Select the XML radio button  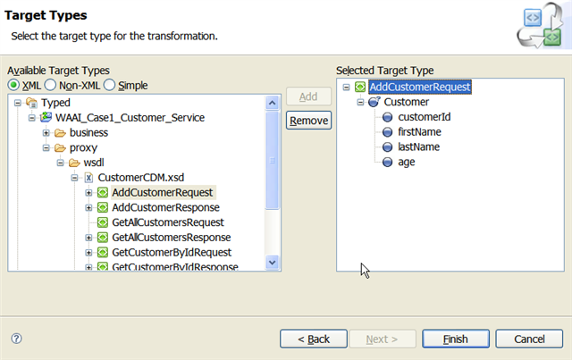13,85
